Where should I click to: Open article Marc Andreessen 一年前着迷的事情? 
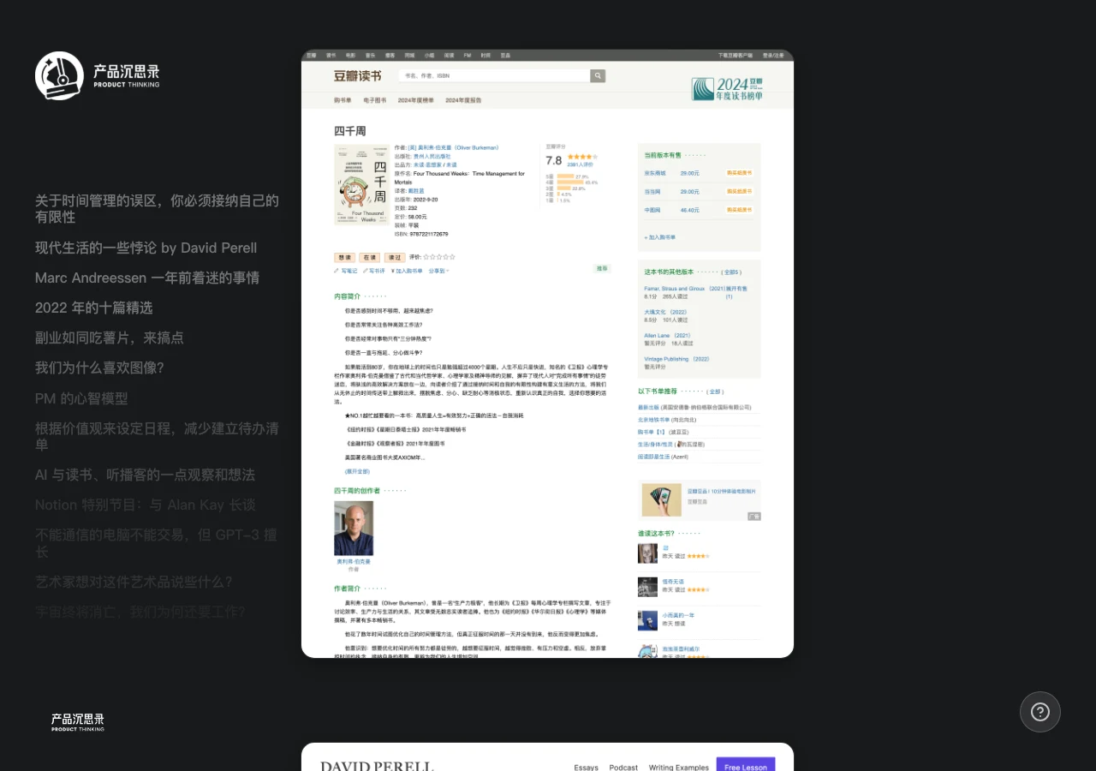(147, 278)
